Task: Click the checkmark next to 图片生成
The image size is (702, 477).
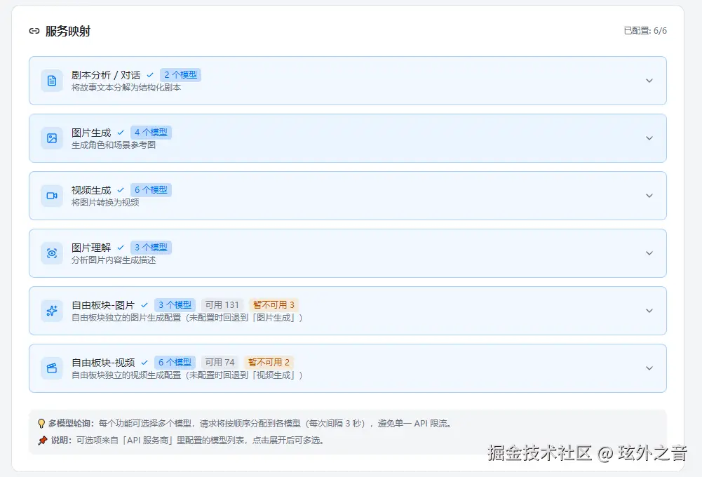Action: [x=121, y=132]
